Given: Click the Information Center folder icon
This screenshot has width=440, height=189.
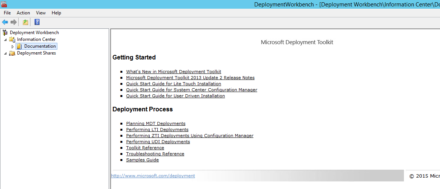Looking at the screenshot, I should click(12, 39).
